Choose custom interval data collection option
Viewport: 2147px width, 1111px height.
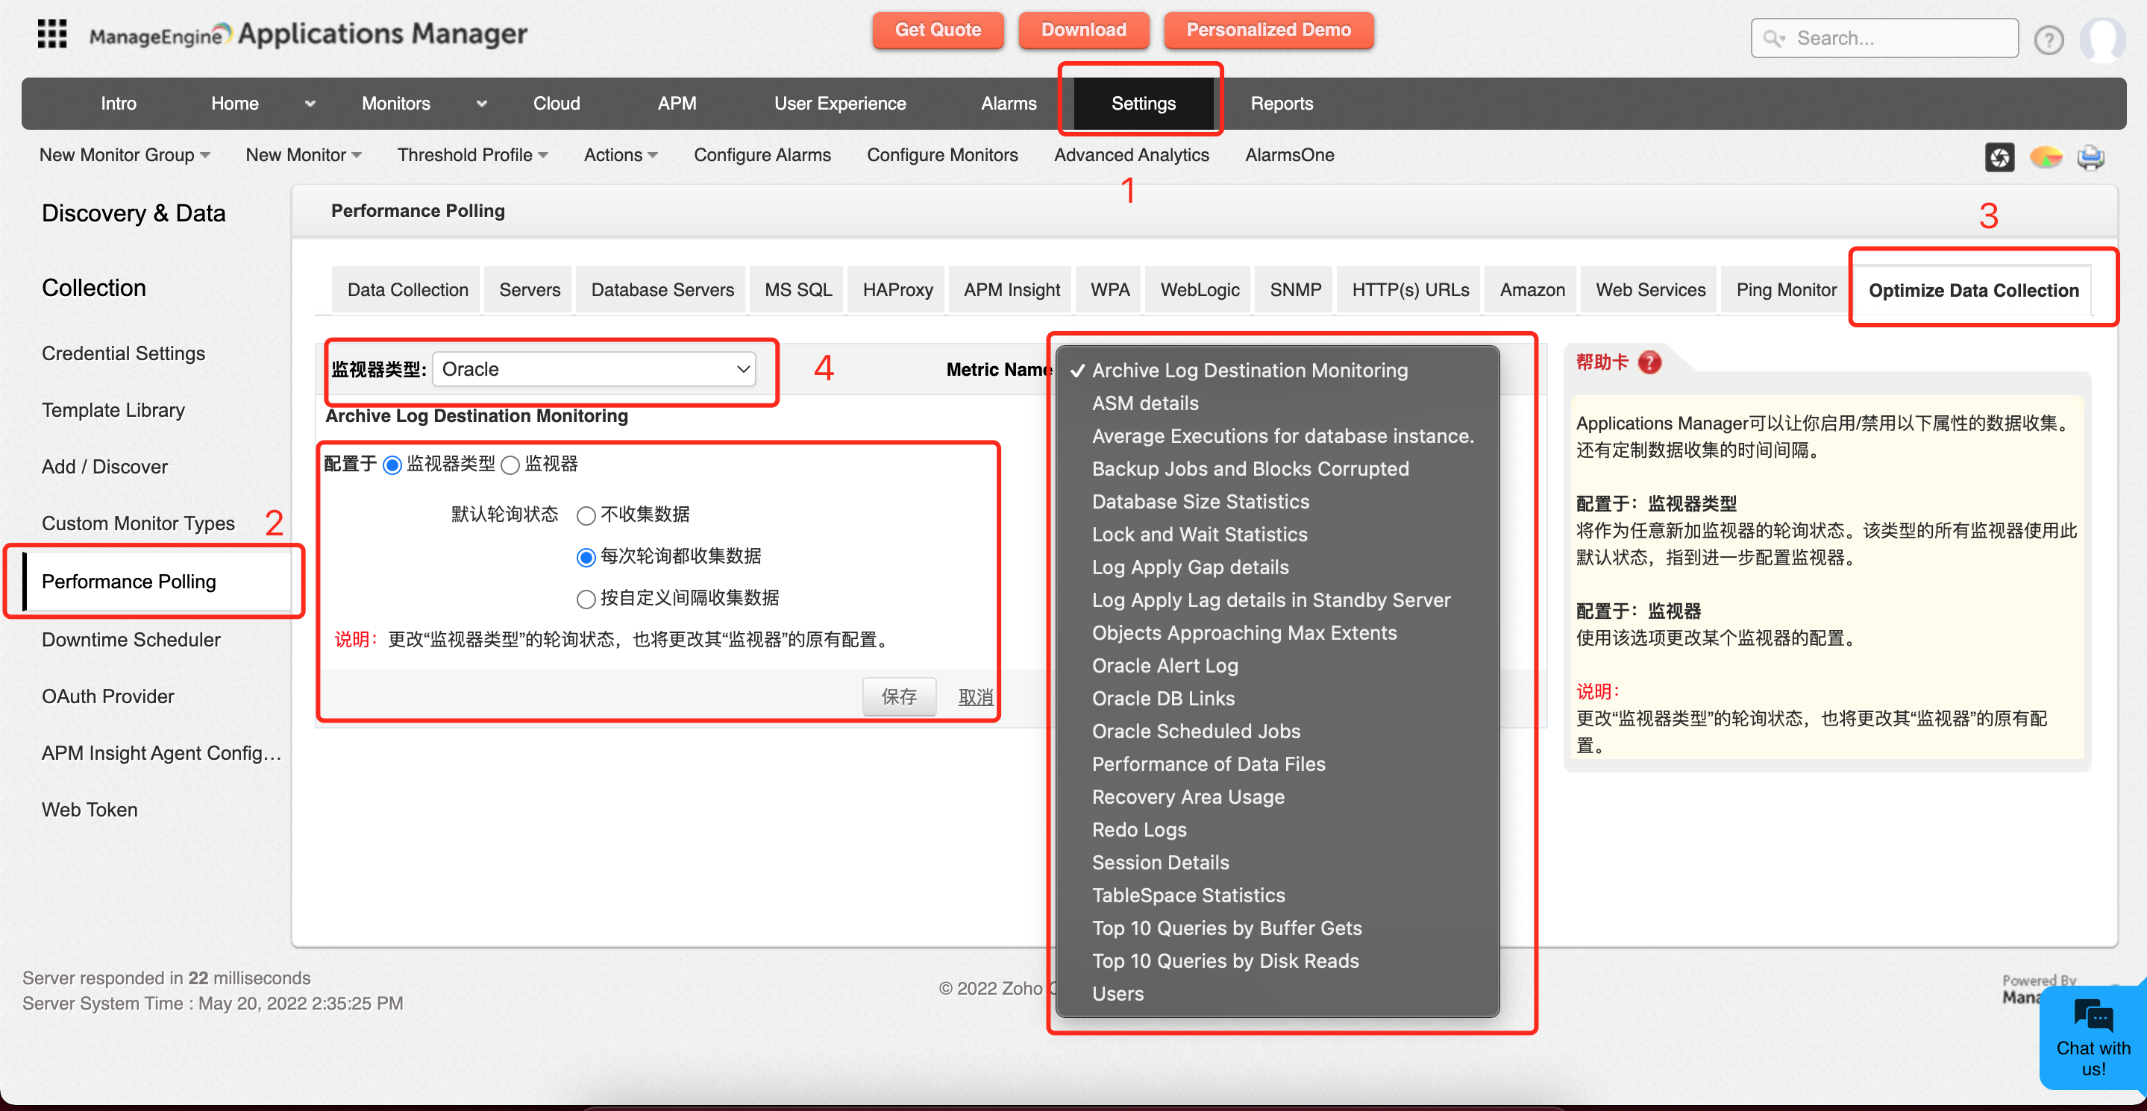586,599
